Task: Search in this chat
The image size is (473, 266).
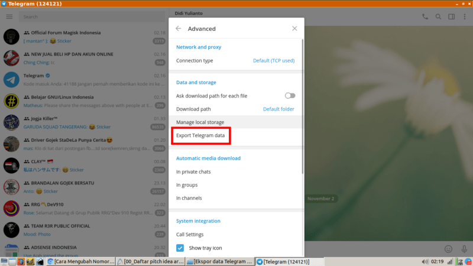Action: click(438, 17)
